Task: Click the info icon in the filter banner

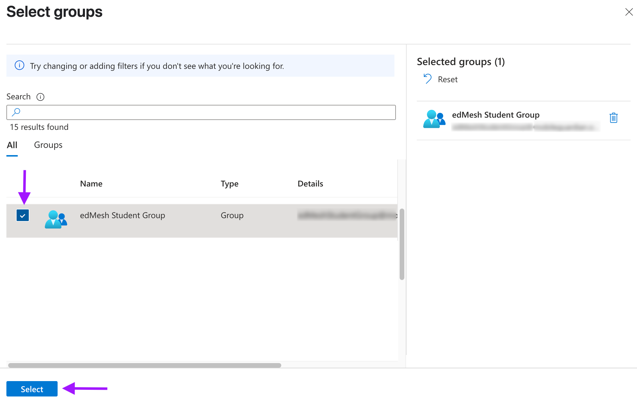Action: click(19, 65)
